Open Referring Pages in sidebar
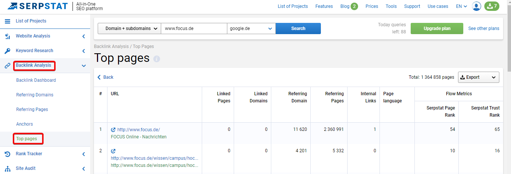The height and width of the screenshot is (174, 511). click(32, 109)
